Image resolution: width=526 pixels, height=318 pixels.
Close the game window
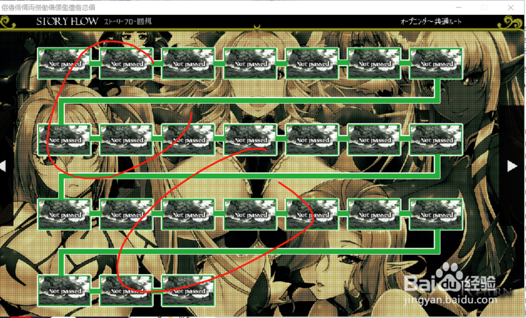click(x=511, y=7)
